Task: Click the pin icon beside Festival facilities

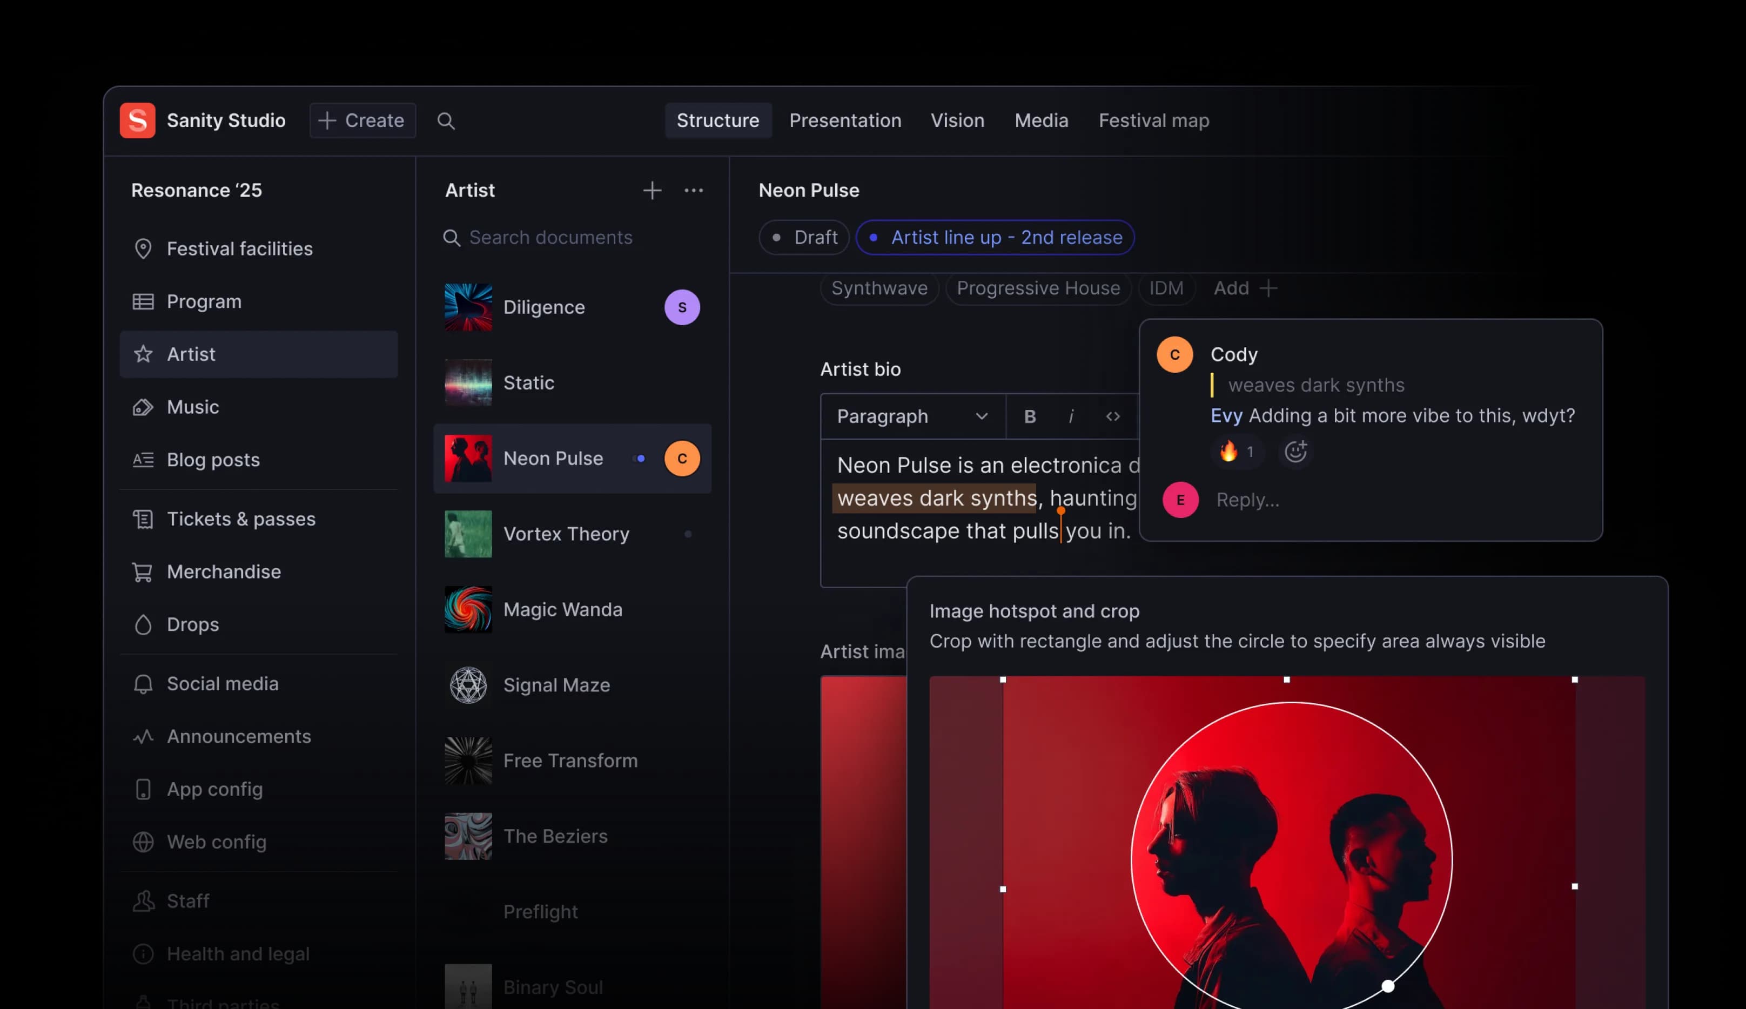Action: (143, 249)
